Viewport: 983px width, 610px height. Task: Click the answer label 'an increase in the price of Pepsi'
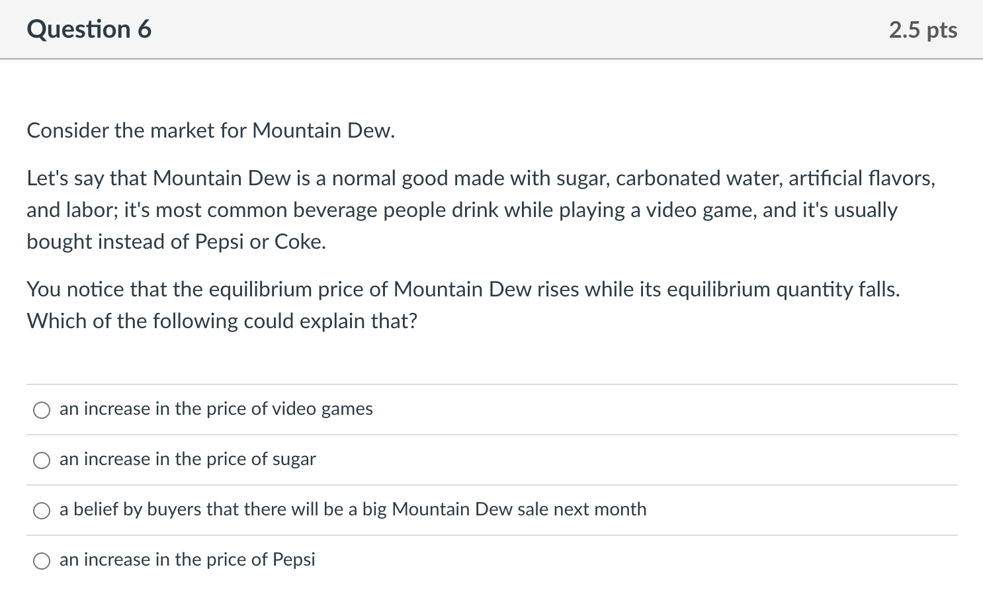click(187, 560)
